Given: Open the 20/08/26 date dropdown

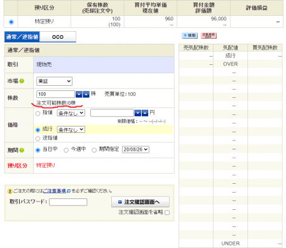Looking at the screenshot, I should [135, 149].
